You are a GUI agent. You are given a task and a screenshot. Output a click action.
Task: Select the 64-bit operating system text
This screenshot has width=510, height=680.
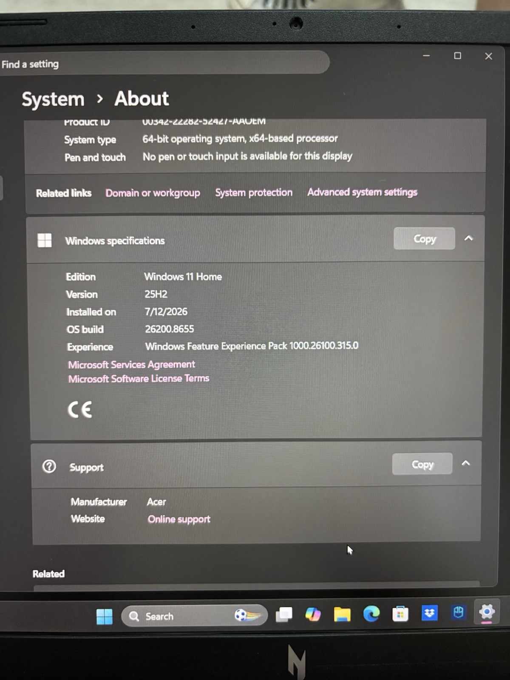point(240,139)
